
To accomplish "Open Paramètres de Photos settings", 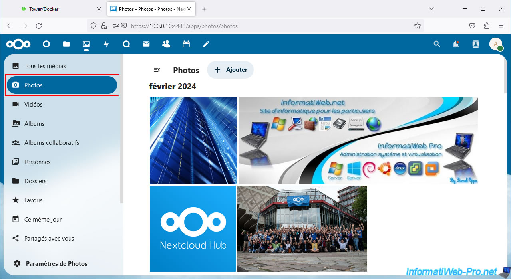I will (x=56, y=263).
